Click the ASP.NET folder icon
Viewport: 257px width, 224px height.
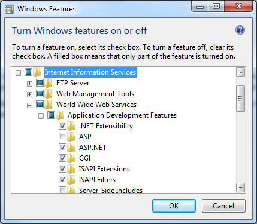pos(71,148)
